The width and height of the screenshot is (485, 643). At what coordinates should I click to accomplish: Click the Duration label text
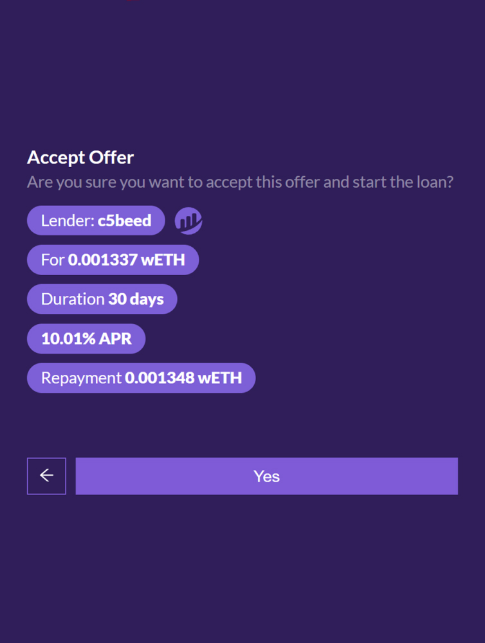pyautogui.click(x=73, y=299)
